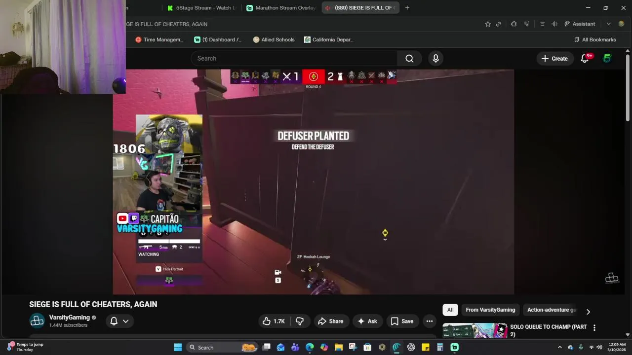Click the YouTube search magnifier button
The width and height of the screenshot is (632, 355).
coord(409,58)
